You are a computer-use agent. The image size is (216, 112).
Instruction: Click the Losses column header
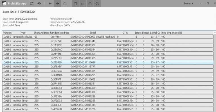point(146,33)
